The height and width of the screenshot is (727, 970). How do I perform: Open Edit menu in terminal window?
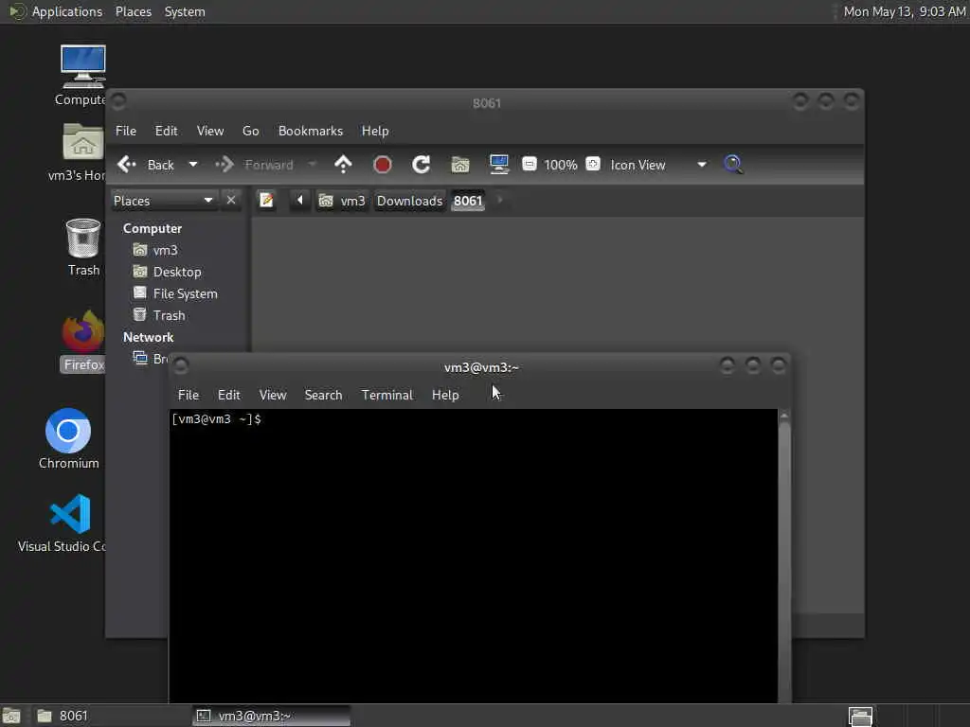click(229, 395)
